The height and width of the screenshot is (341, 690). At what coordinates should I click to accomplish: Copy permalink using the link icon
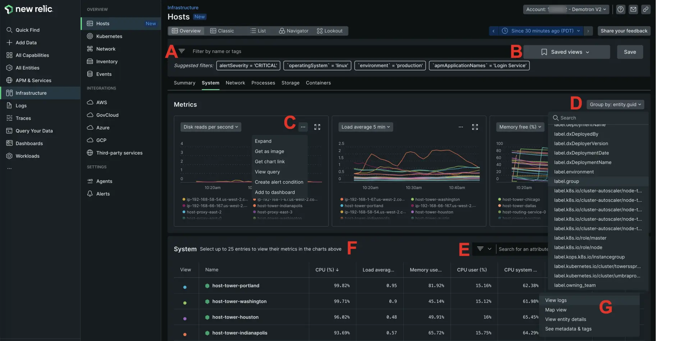646,9
